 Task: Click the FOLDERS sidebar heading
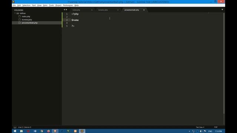tap(19, 10)
